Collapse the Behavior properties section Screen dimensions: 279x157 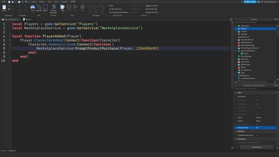[236, 131]
